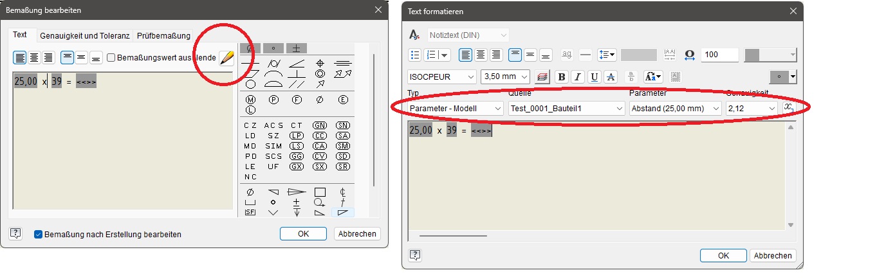The width and height of the screenshot is (886, 279).
Task: Insert circled E envelope symbol
Action: [x=343, y=100]
